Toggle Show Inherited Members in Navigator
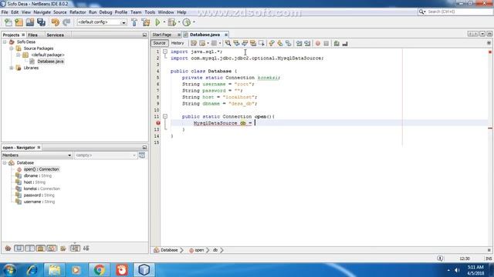The width and height of the screenshot is (494, 277). pos(8,249)
